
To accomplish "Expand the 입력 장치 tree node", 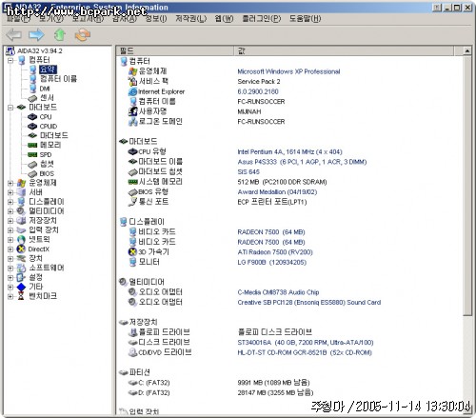I will pyautogui.click(x=10, y=230).
